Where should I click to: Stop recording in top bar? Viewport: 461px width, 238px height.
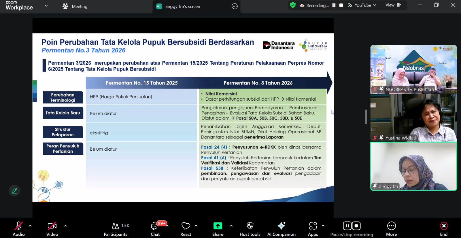tap(341, 5)
